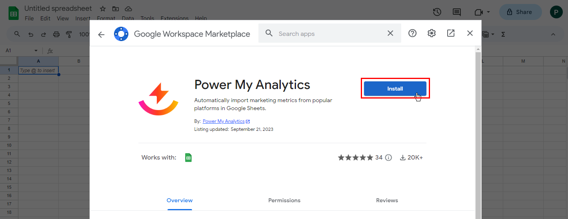Click the blue Install button
This screenshot has width=568, height=219.
coord(395,89)
